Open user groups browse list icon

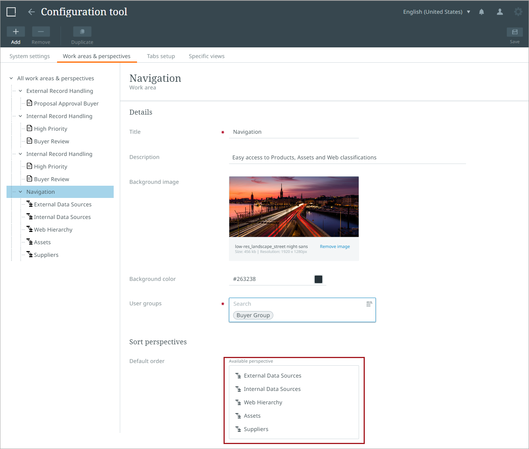point(369,304)
